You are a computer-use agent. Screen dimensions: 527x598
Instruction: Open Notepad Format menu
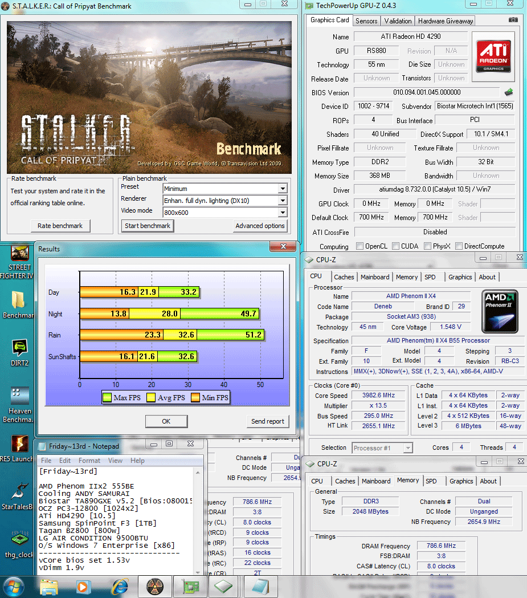coord(89,461)
